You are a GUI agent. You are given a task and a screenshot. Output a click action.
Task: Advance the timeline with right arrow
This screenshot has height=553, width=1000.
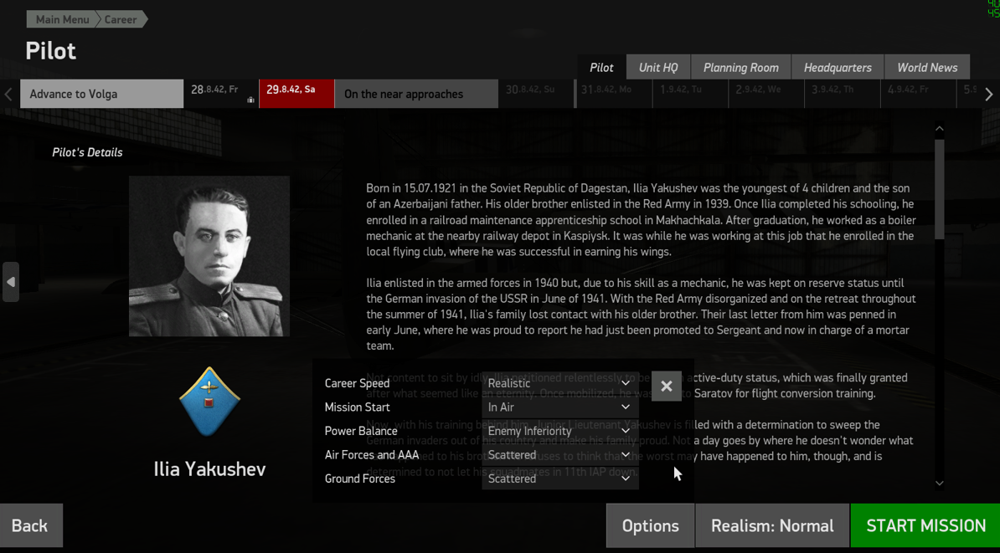[x=989, y=95]
